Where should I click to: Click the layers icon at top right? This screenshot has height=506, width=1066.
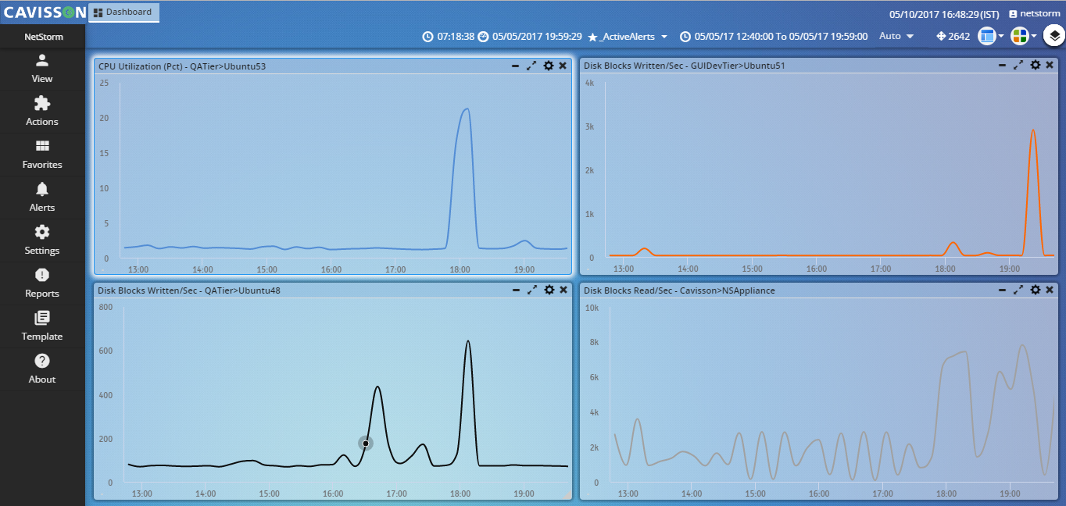point(1053,36)
